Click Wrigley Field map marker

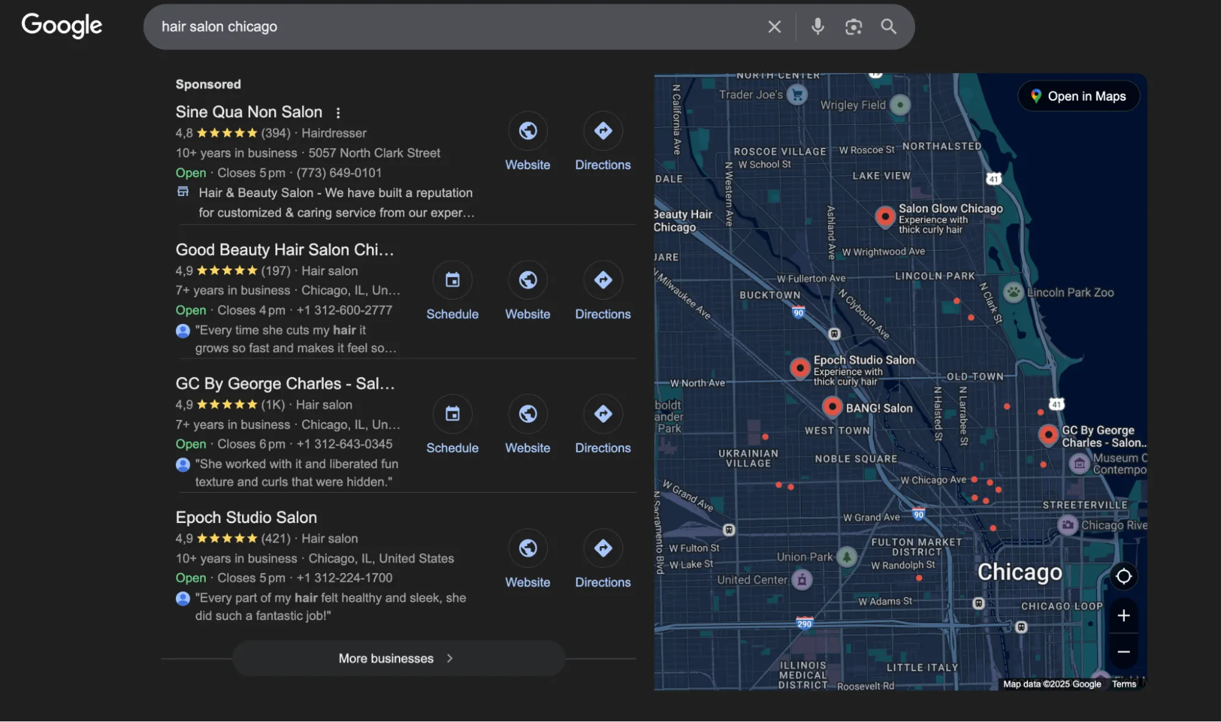pos(900,105)
